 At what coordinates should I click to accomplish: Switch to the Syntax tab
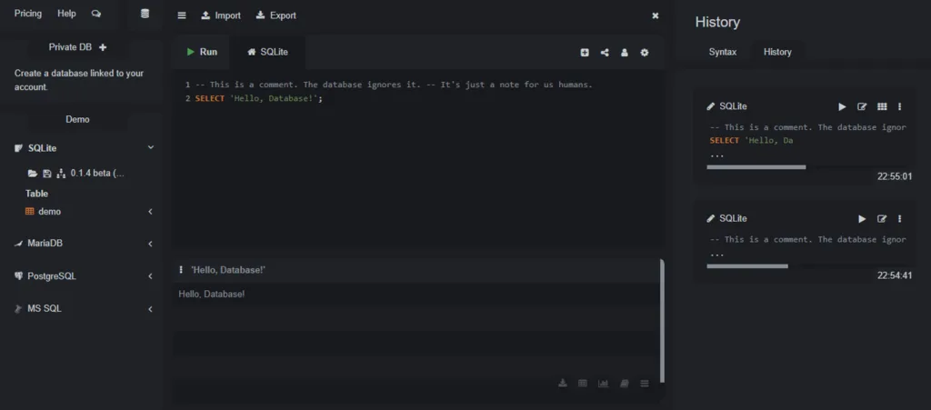(x=723, y=52)
